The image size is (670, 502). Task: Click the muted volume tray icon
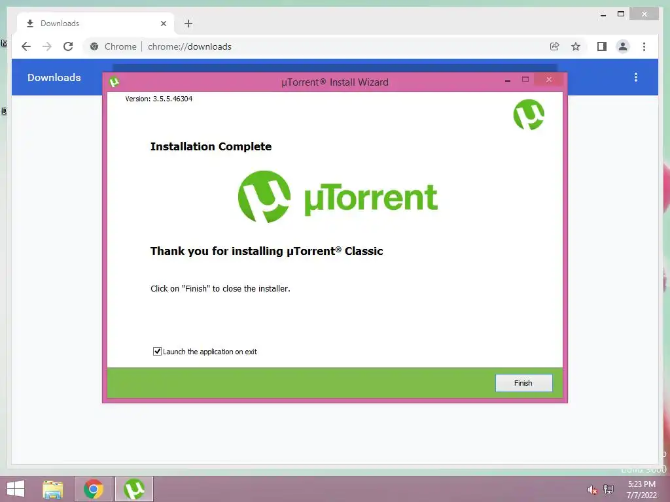point(591,490)
